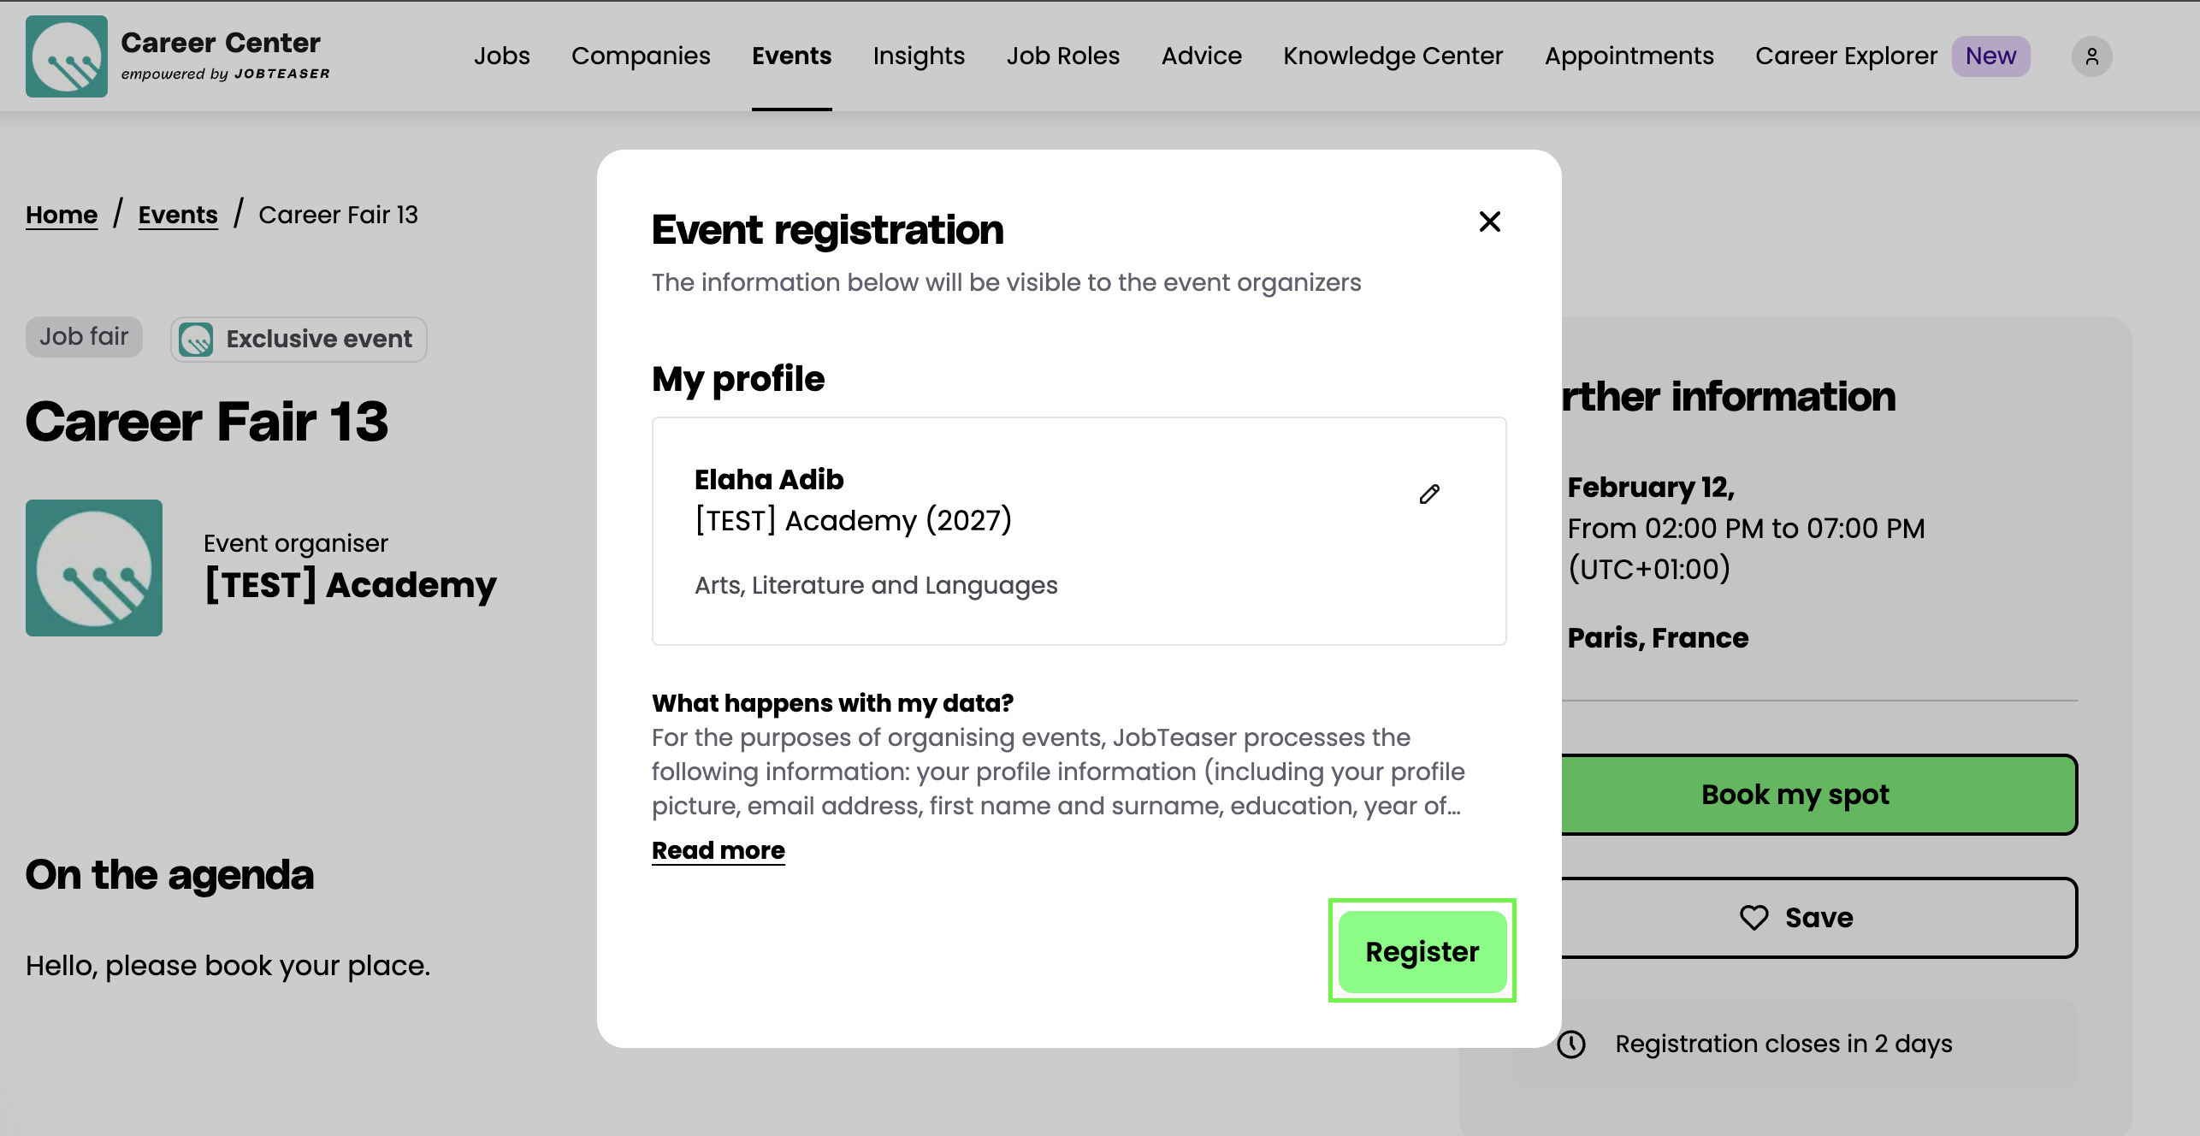Click the pencil edit profile icon
This screenshot has height=1136, width=2200.
click(1429, 494)
